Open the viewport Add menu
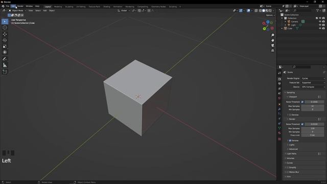 tap(45, 10)
